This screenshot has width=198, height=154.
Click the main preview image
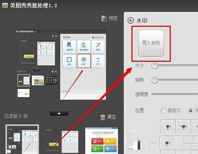tap(61, 65)
